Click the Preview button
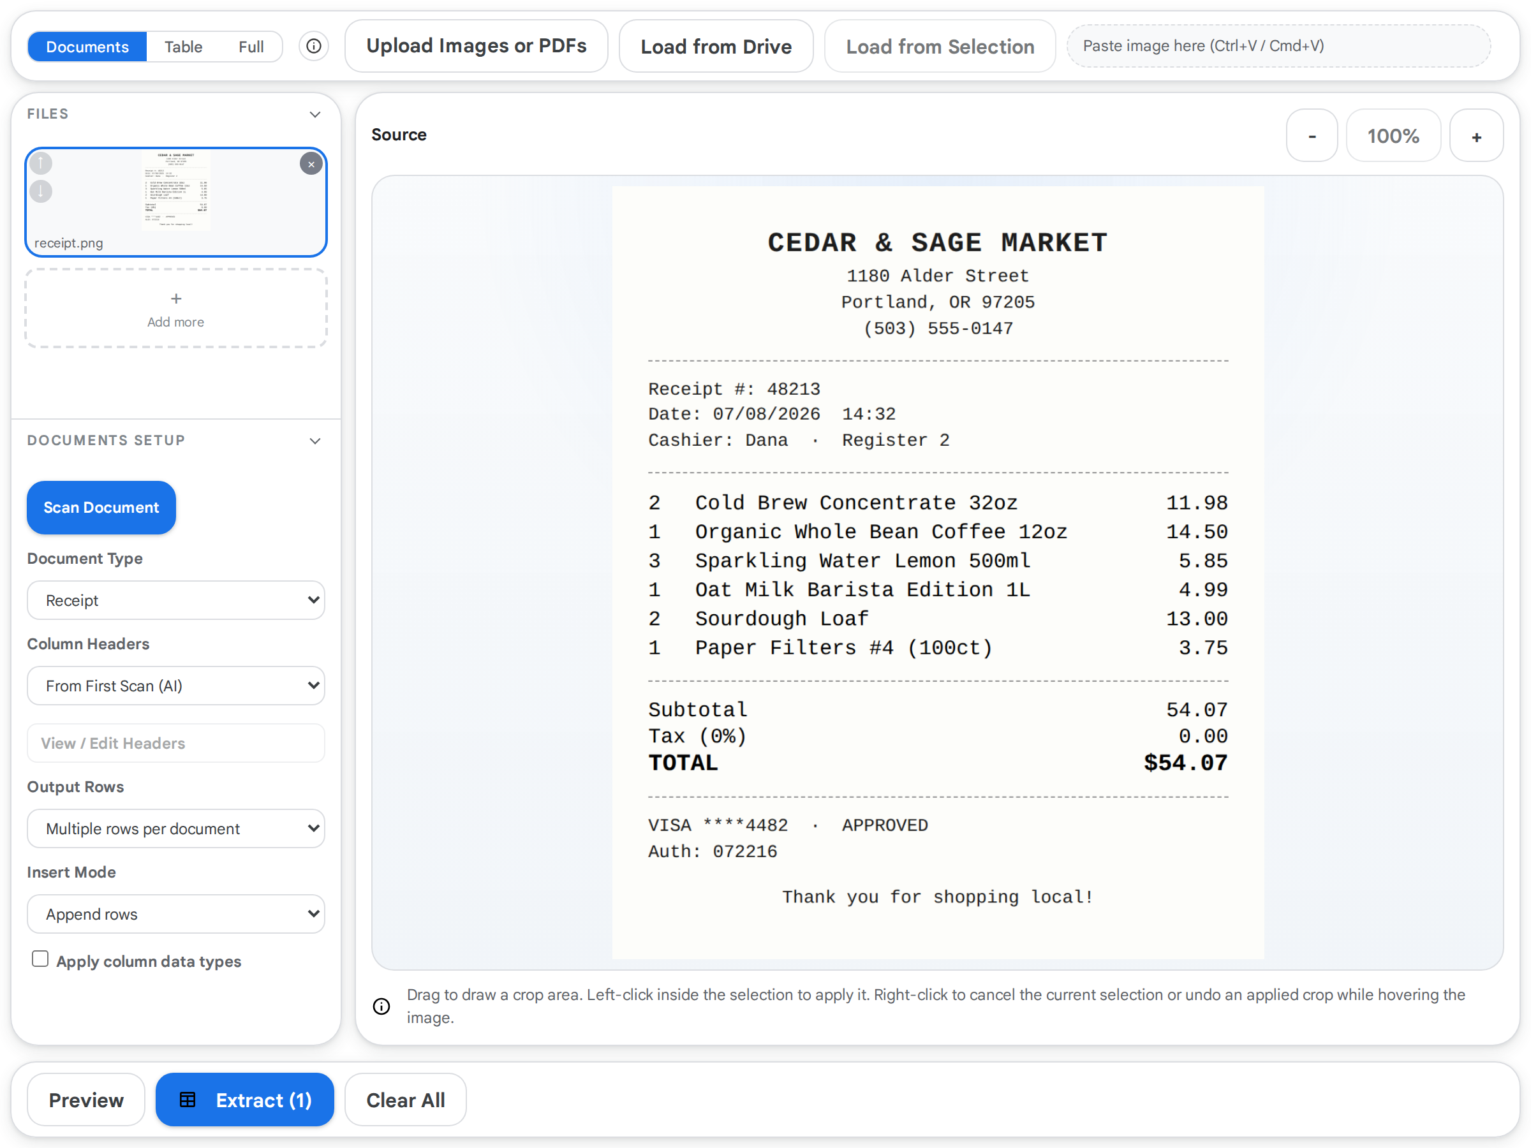The height and width of the screenshot is (1148, 1531). (86, 1100)
